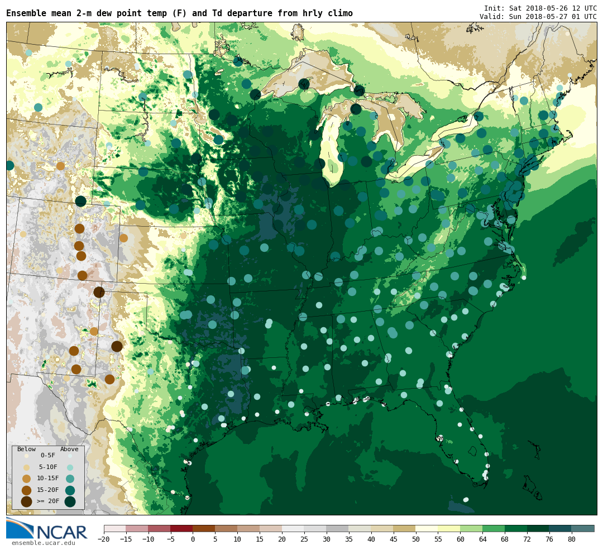Choose the cream 50 to 55 colorbar swatch
The image size is (603, 550).
pyautogui.click(x=427, y=528)
